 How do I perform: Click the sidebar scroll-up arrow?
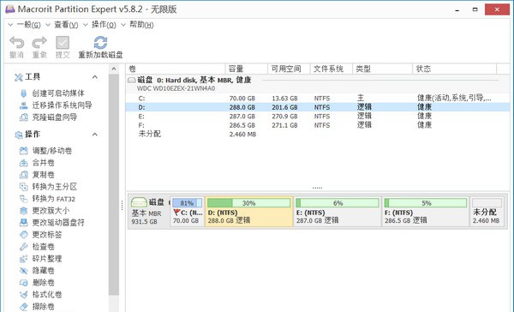(114, 69)
